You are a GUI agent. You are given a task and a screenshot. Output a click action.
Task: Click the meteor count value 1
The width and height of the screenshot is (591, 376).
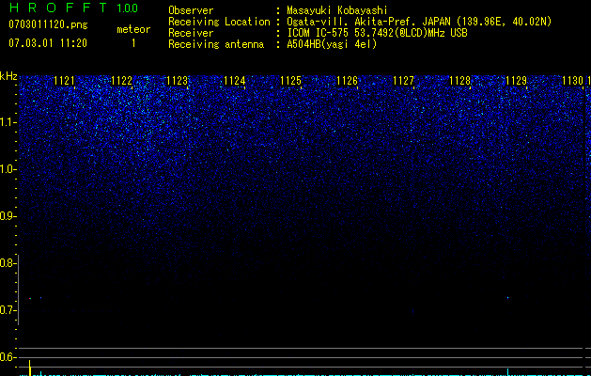(133, 43)
